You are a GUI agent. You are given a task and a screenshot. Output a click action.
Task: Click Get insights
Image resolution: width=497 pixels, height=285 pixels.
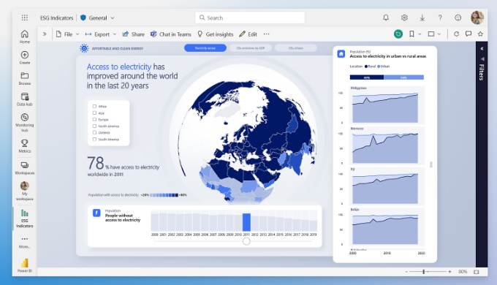[x=215, y=34]
